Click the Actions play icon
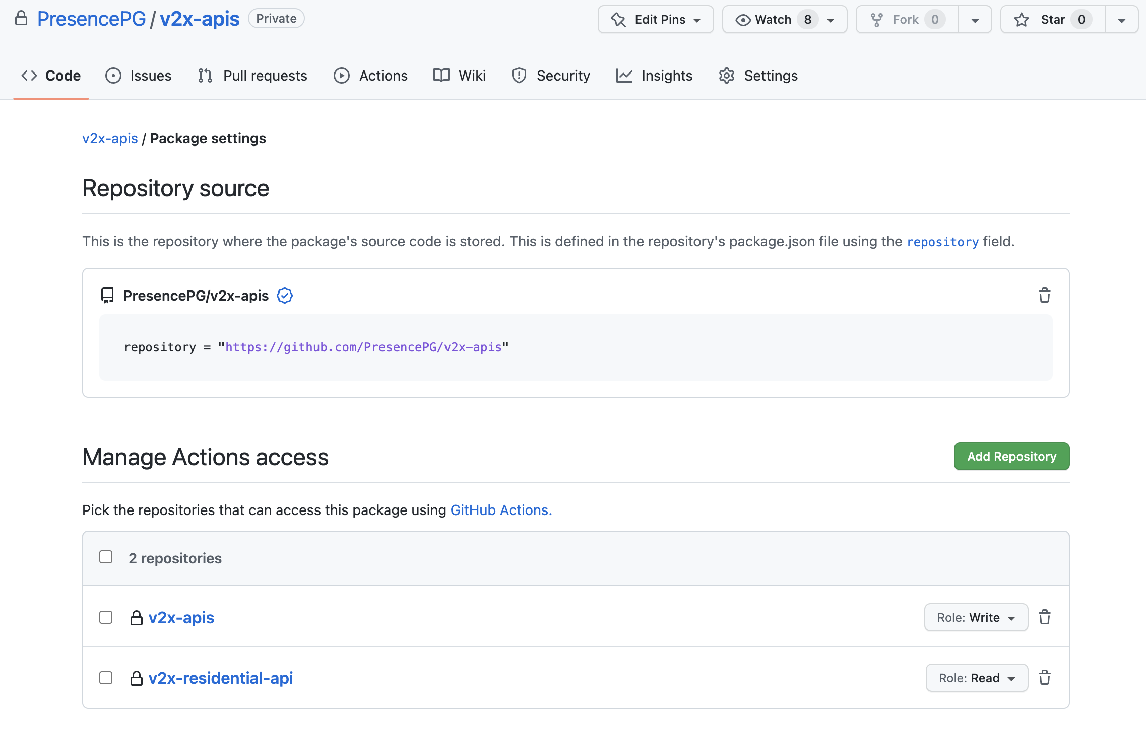This screenshot has height=730, width=1146. (x=342, y=76)
